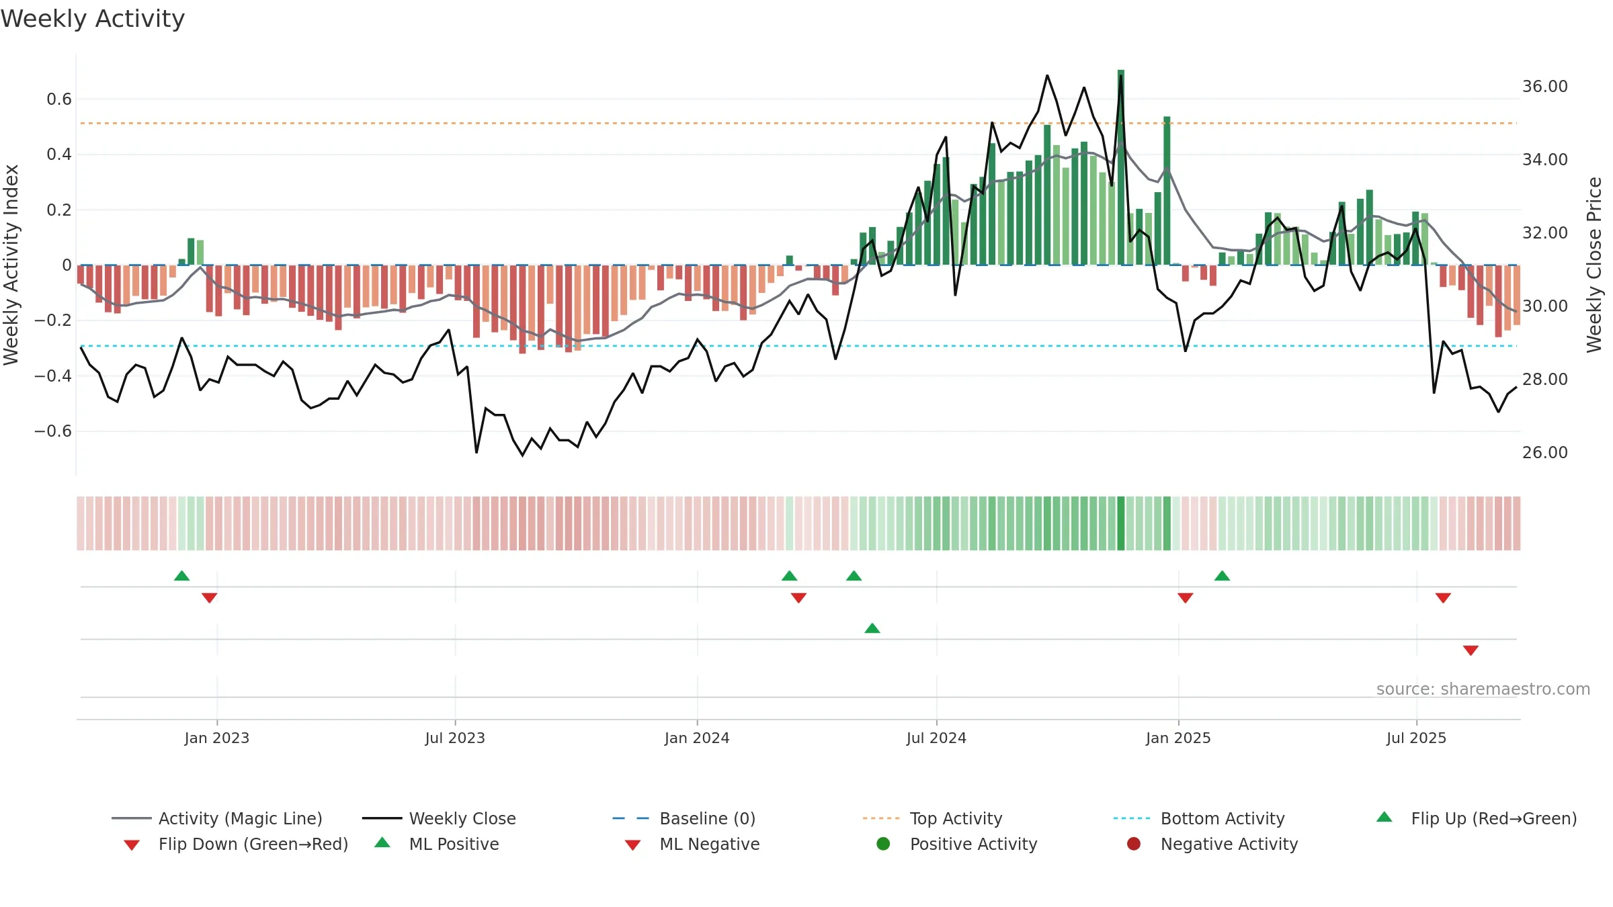Viewport: 1613px width, 907px height.
Task: Click the Jul 2023 x-axis label
Action: 455,738
